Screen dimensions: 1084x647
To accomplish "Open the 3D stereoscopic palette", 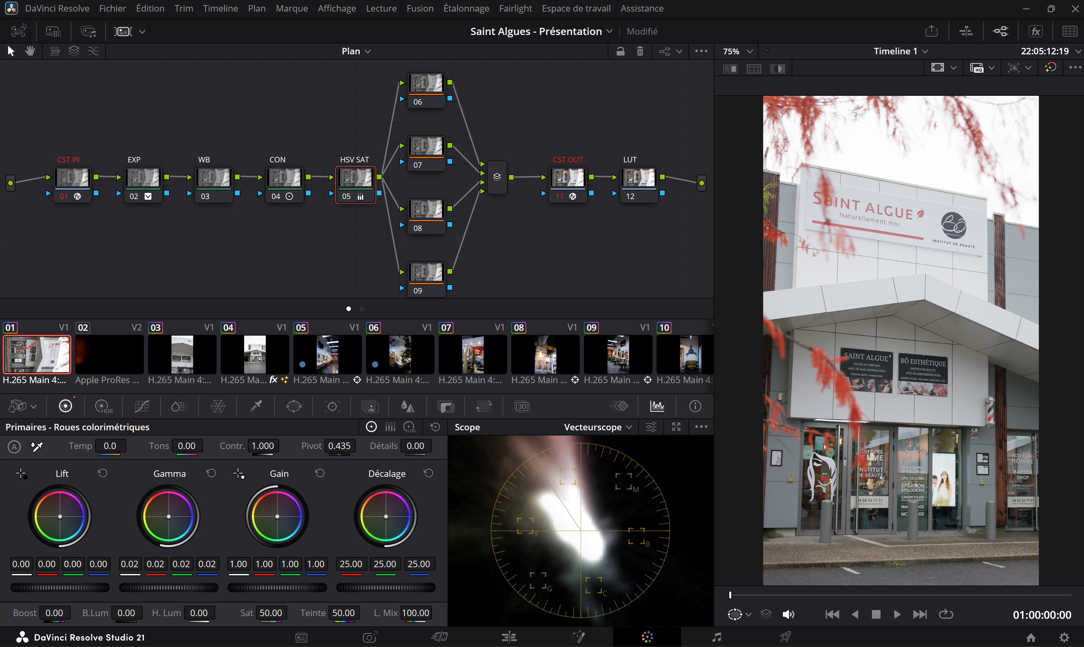I will click(522, 406).
